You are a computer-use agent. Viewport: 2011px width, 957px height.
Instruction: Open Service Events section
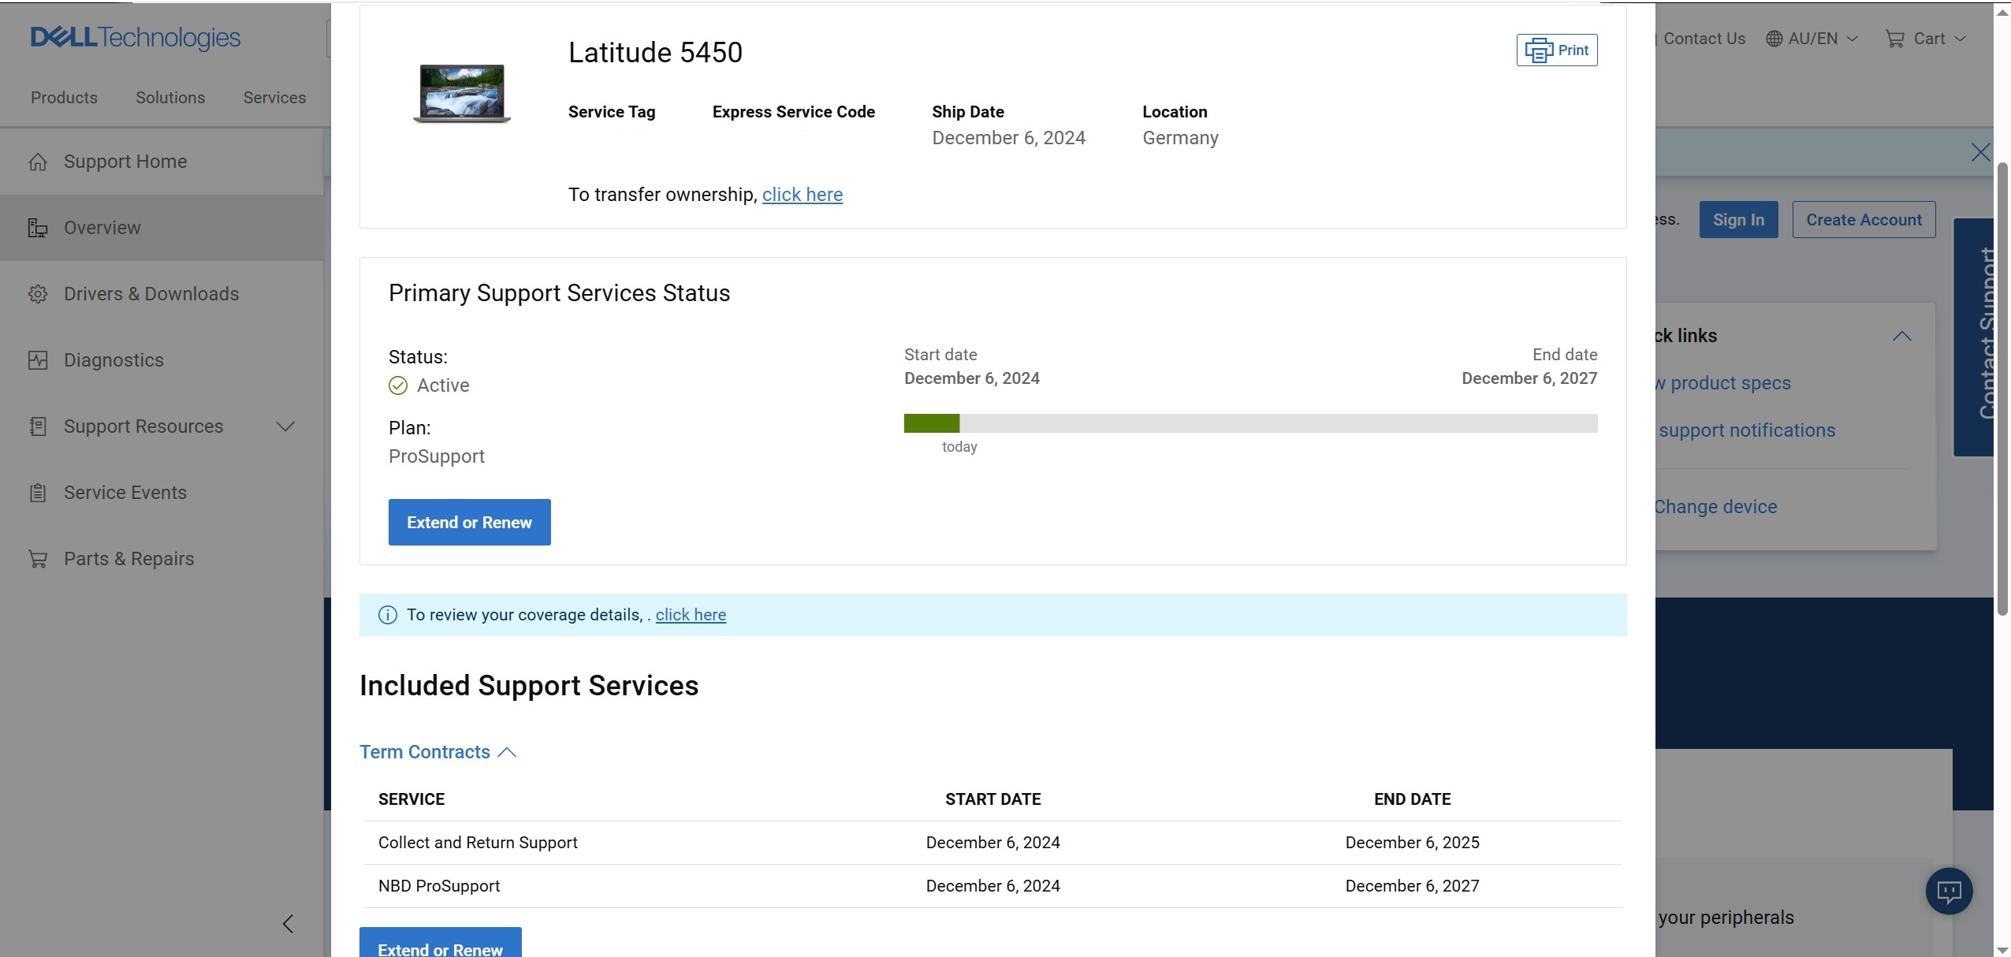pyautogui.click(x=125, y=493)
